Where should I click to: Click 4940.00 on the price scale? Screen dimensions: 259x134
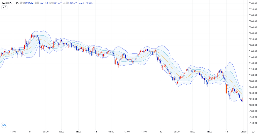(253, 123)
